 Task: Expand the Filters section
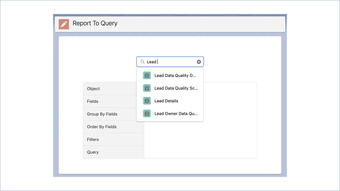(93, 139)
